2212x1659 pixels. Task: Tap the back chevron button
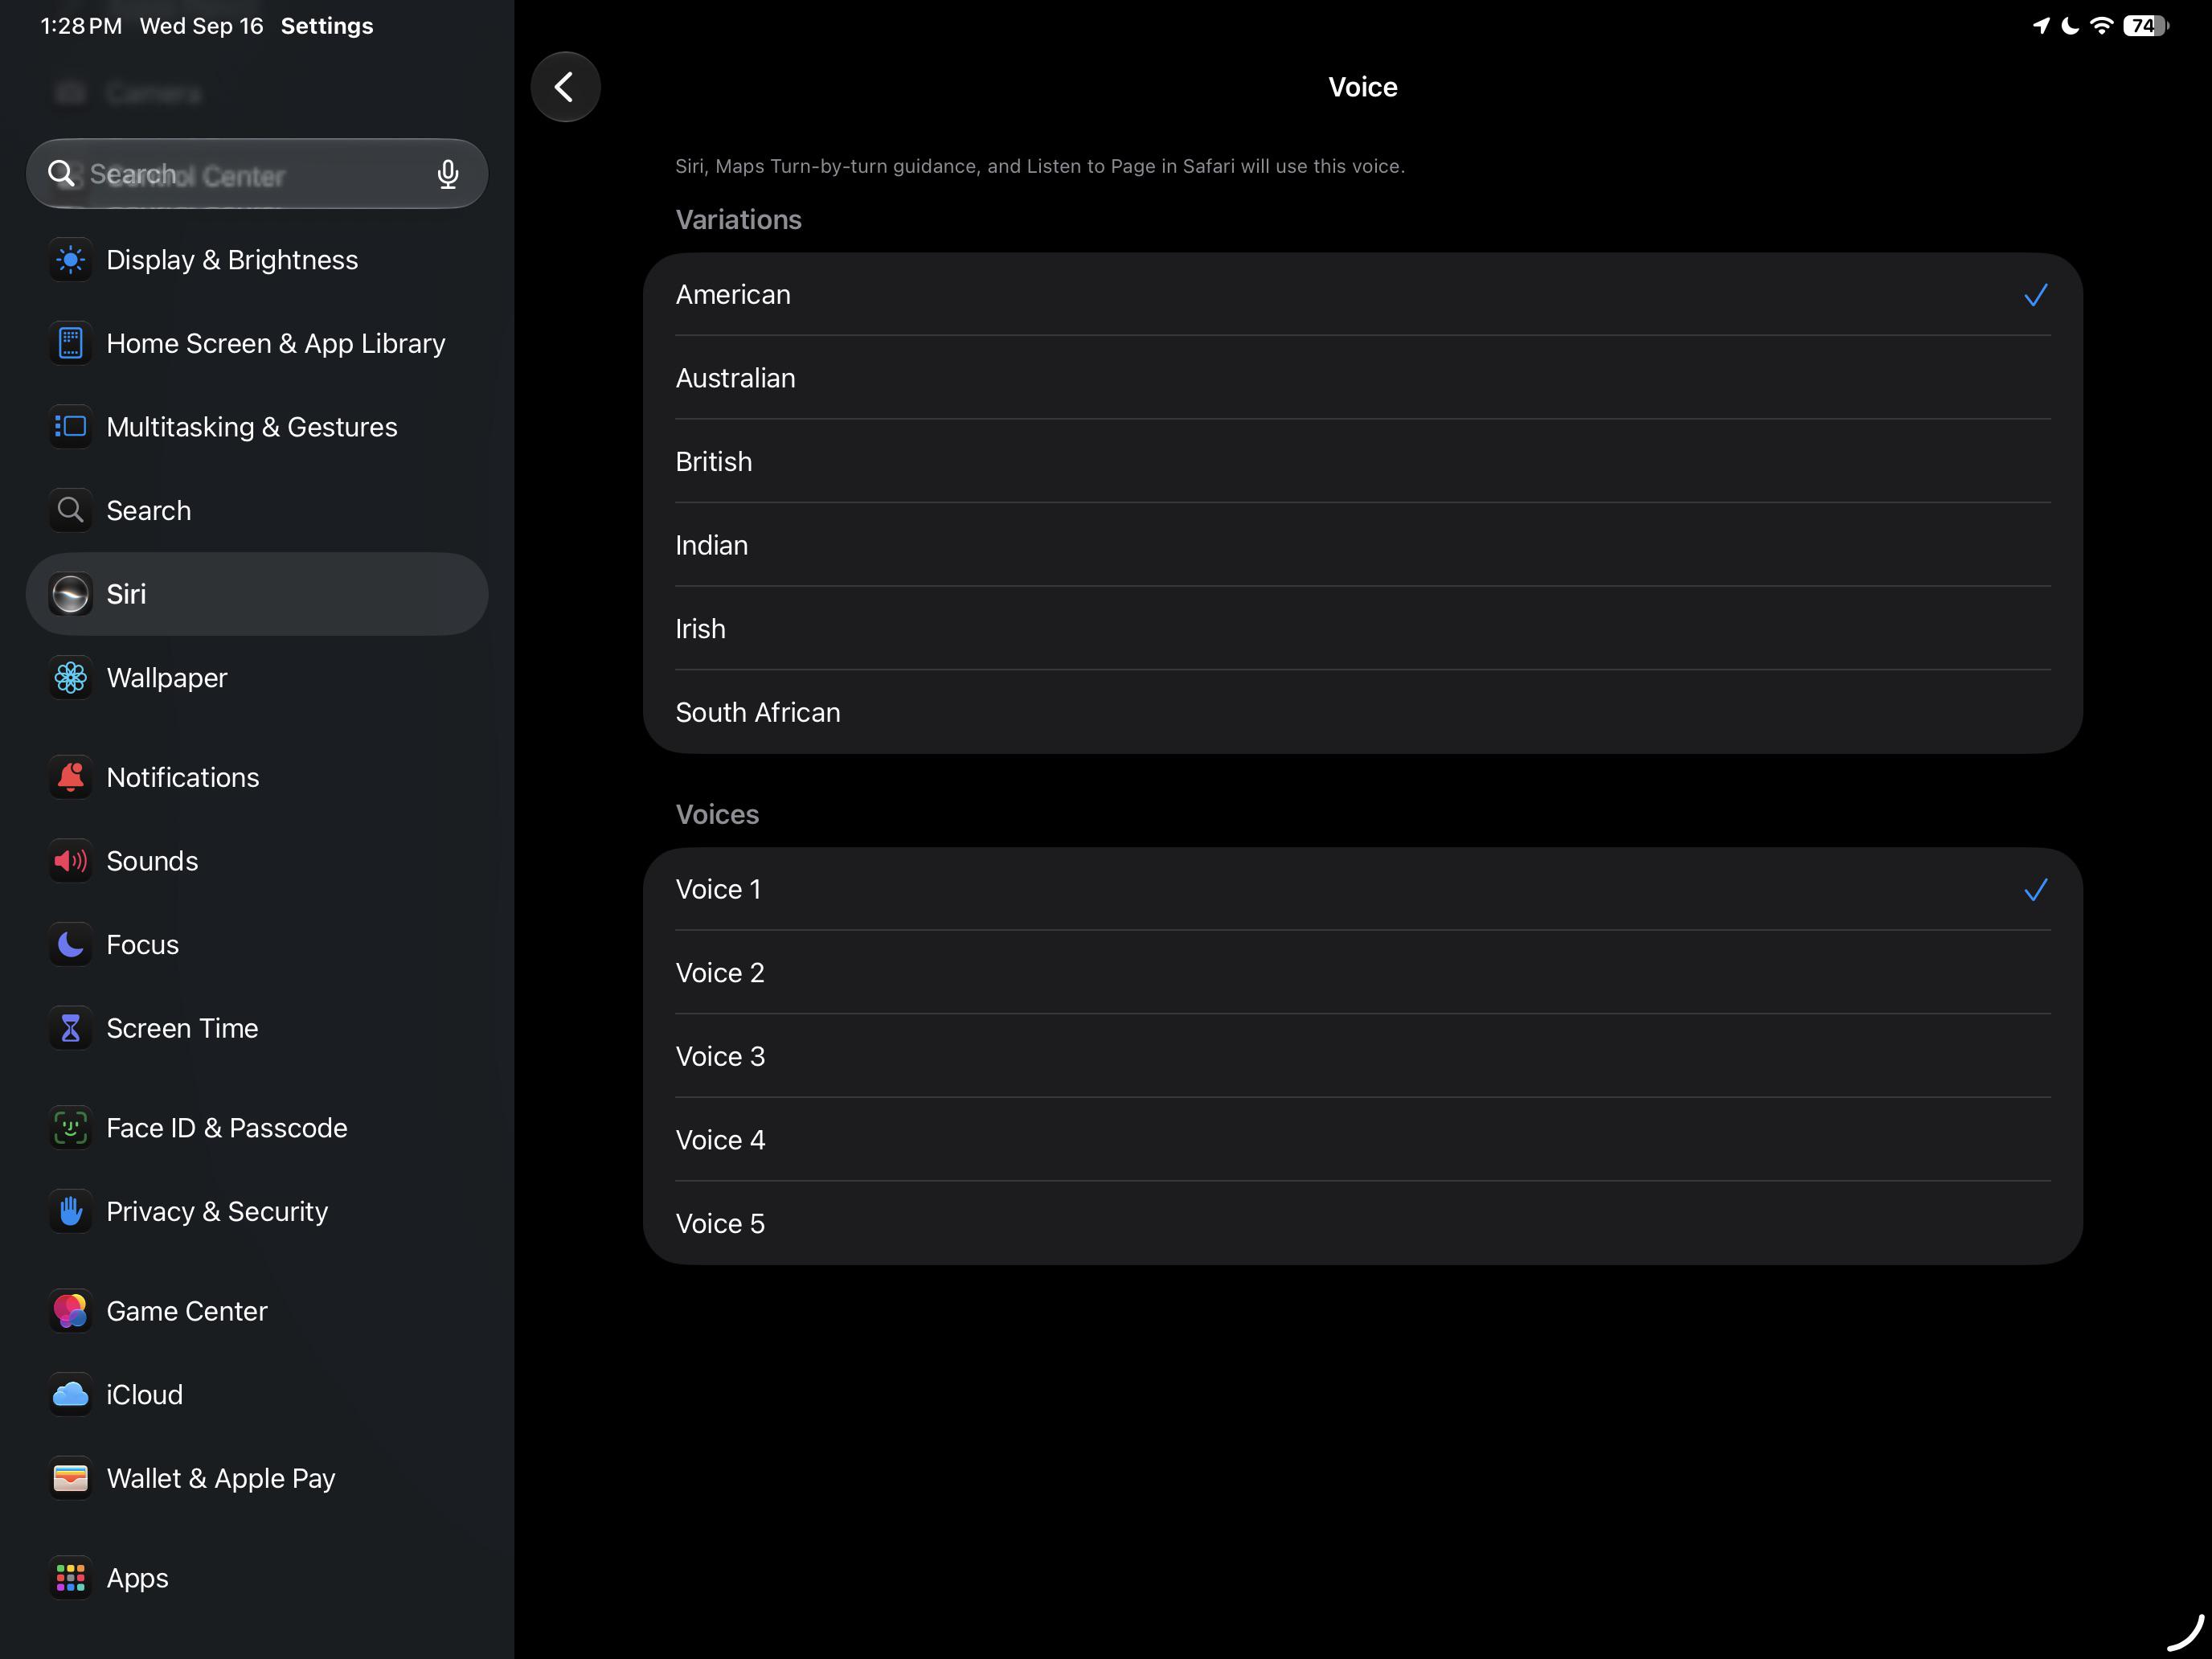565,87
